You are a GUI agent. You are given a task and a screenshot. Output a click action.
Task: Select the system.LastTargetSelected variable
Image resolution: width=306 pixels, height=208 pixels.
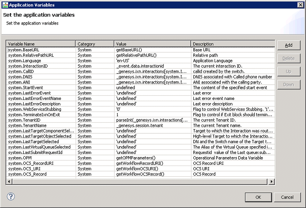(x=34, y=142)
